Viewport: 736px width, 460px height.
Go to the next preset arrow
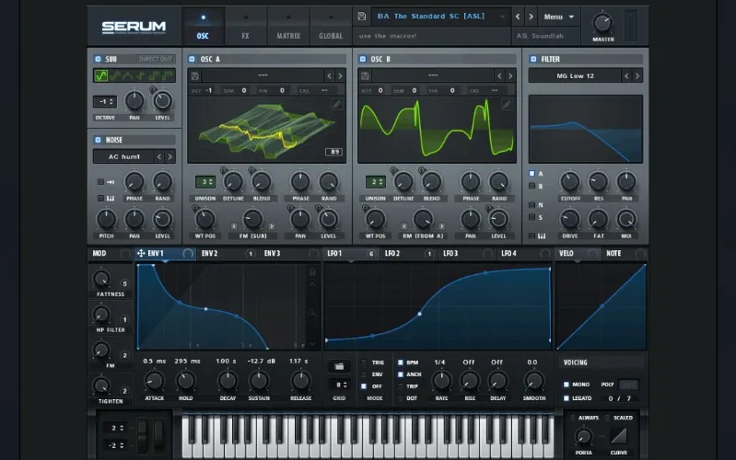point(531,17)
